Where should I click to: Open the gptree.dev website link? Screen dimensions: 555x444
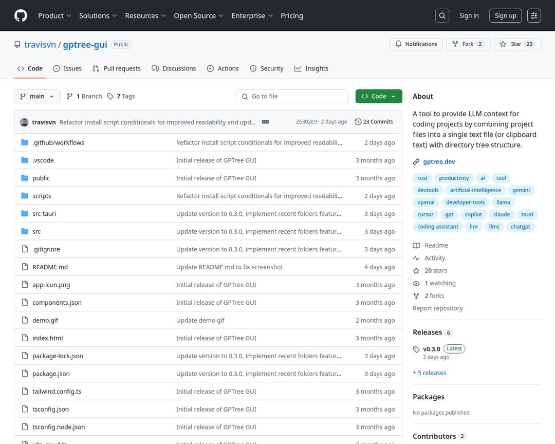(439, 162)
